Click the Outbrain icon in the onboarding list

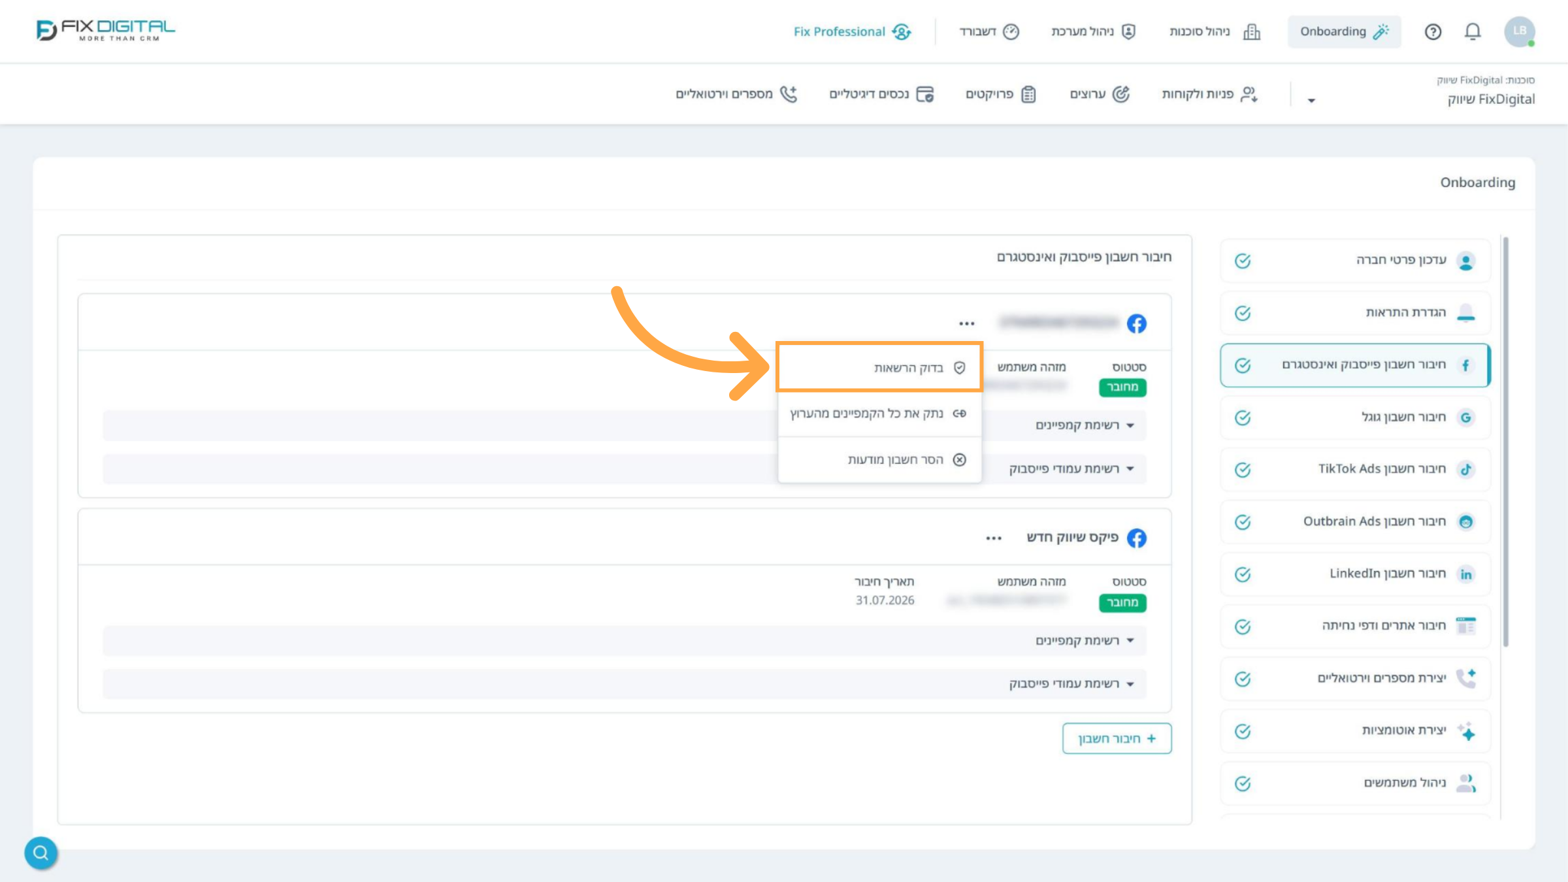(x=1466, y=521)
